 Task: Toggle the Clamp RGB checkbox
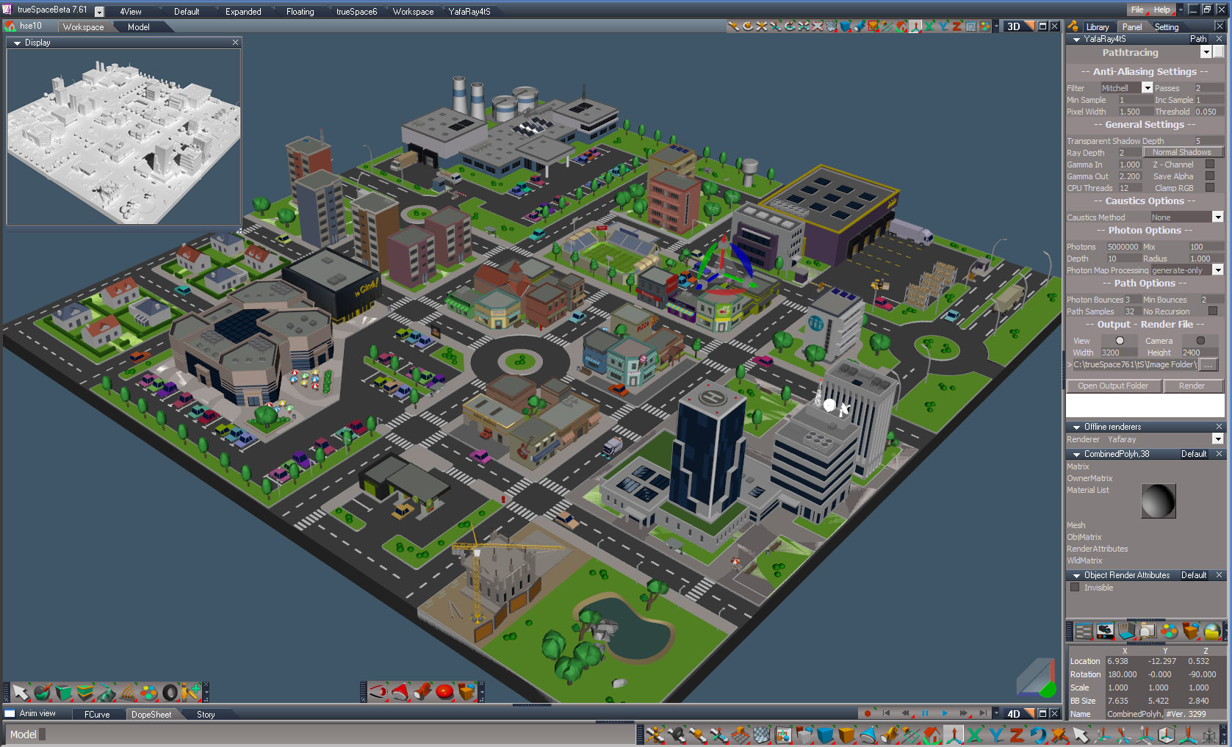pos(1210,188)
